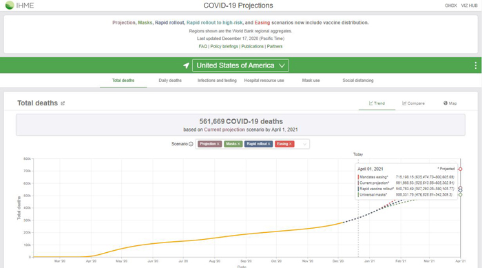Image resolution: width=482 pixels, height=268 pixels.
Task: Click the green Universal masks data point marker
Action: coord(460,195)
